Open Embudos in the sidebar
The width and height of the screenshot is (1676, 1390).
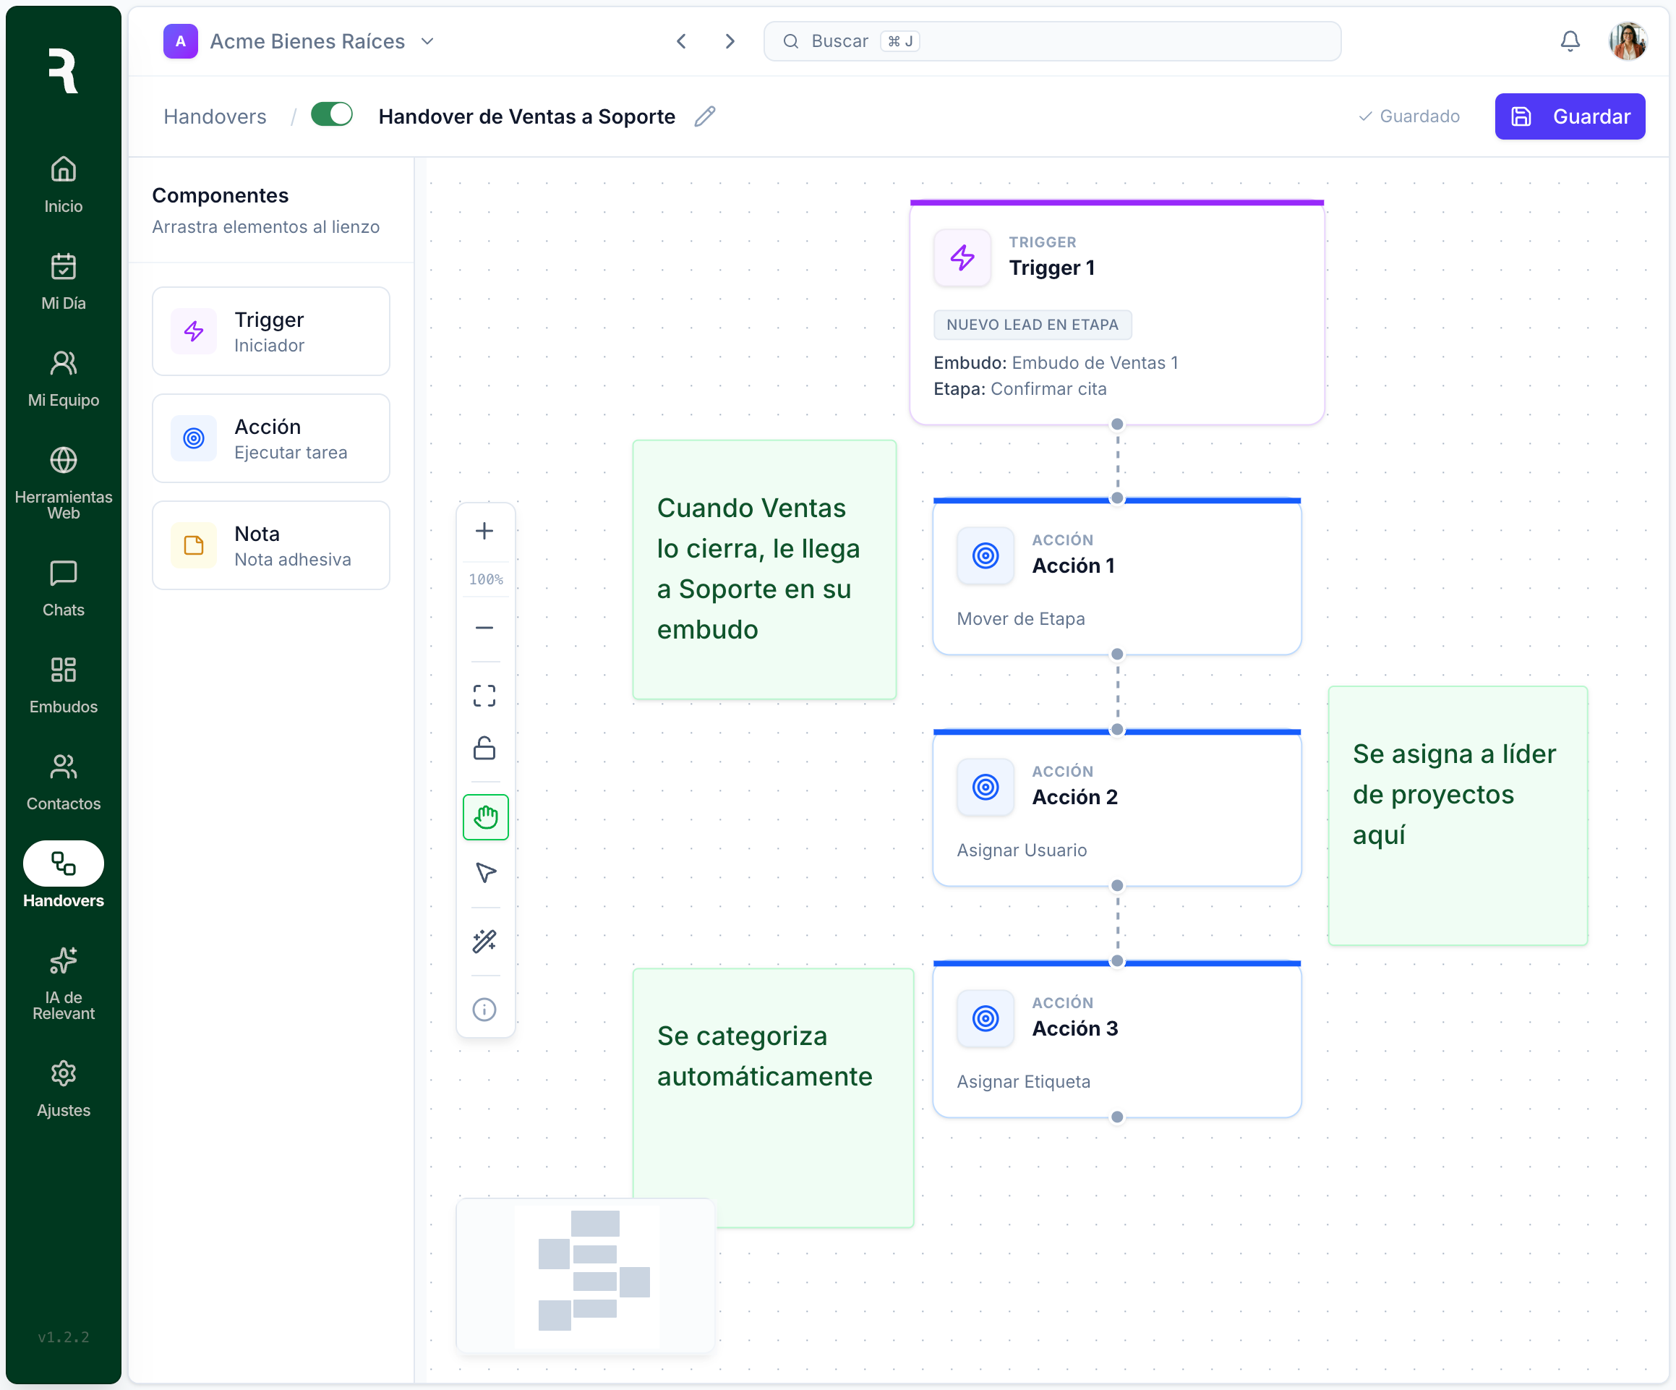[x=63, y=685]
